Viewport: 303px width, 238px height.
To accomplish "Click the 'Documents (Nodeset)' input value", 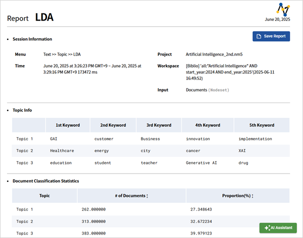I will click(207, 90).
